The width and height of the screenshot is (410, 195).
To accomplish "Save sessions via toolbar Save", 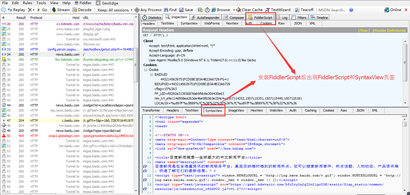I will pos(186,10).
